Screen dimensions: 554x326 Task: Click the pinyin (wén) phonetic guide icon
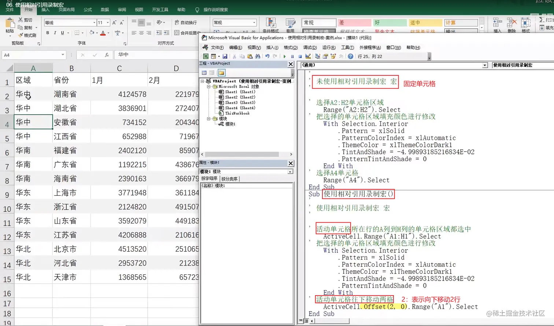[117, 33]
